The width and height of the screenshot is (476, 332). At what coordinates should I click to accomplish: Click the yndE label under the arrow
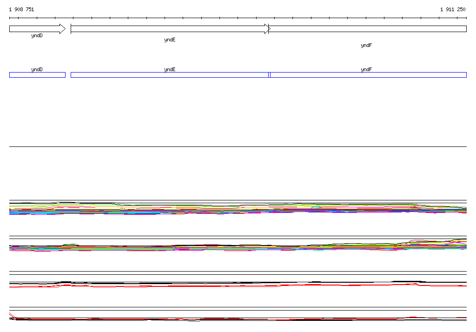point(170,40)
